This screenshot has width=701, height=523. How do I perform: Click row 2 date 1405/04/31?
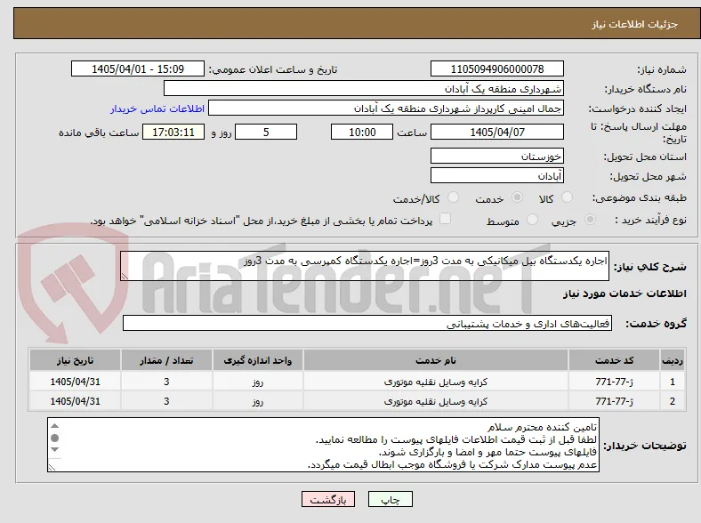click(x=75, y=401)
